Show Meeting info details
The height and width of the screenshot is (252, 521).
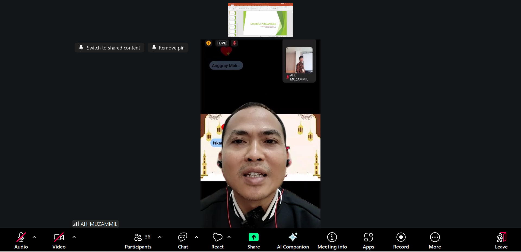click(x=332, y=240)
